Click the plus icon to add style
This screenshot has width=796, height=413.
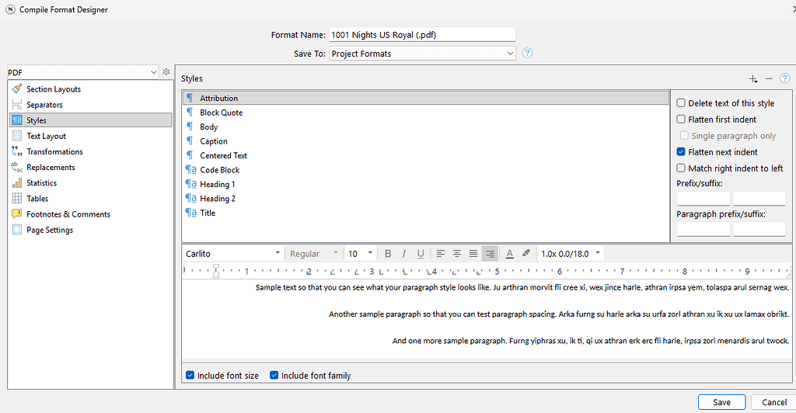pyautogui.click(x=752, y=78)
